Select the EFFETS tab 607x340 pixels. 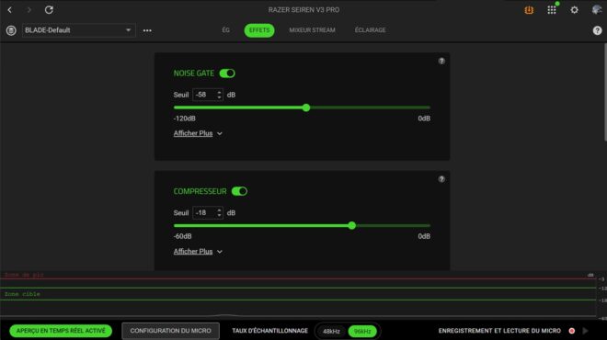(x=259, y=30)
